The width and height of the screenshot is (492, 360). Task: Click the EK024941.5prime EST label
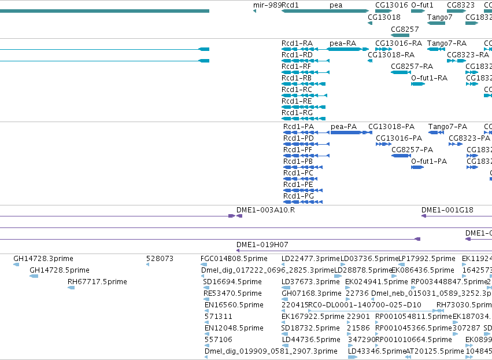pos(376,282)
